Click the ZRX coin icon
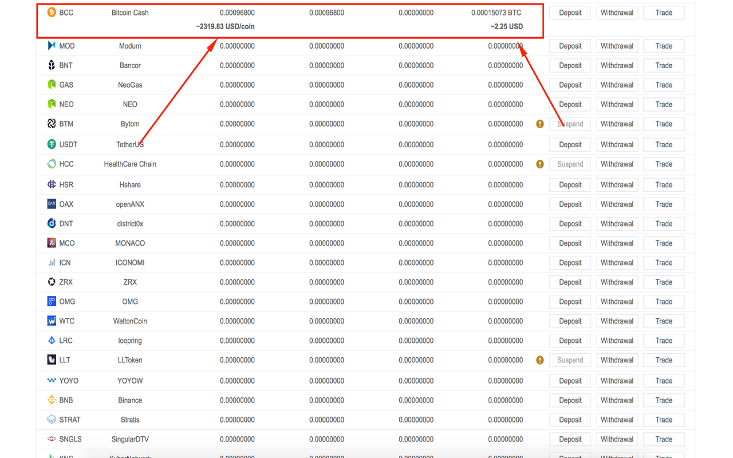This screenshot has height=458, width=733. pyautogui.click(x=52, y=282)
